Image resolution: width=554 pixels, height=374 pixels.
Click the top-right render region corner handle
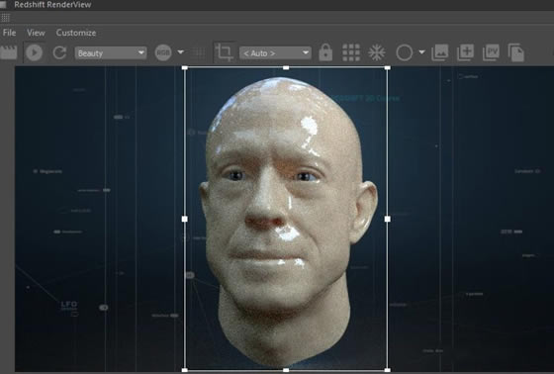click(x=387, y=68)
